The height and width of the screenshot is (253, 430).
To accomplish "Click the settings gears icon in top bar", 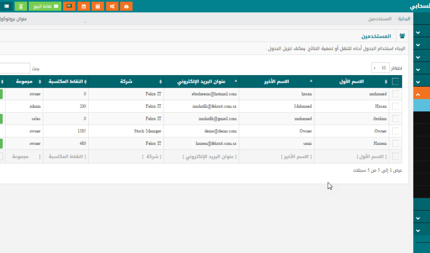I will pos(112,6).
